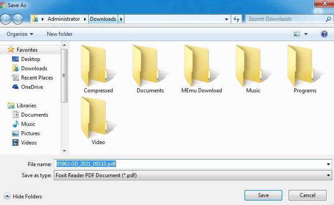Image resolution: width=334 pixels, height=205 pixels.
Task: Open the change view options dropdown arrow
Action: pos(306,34)
